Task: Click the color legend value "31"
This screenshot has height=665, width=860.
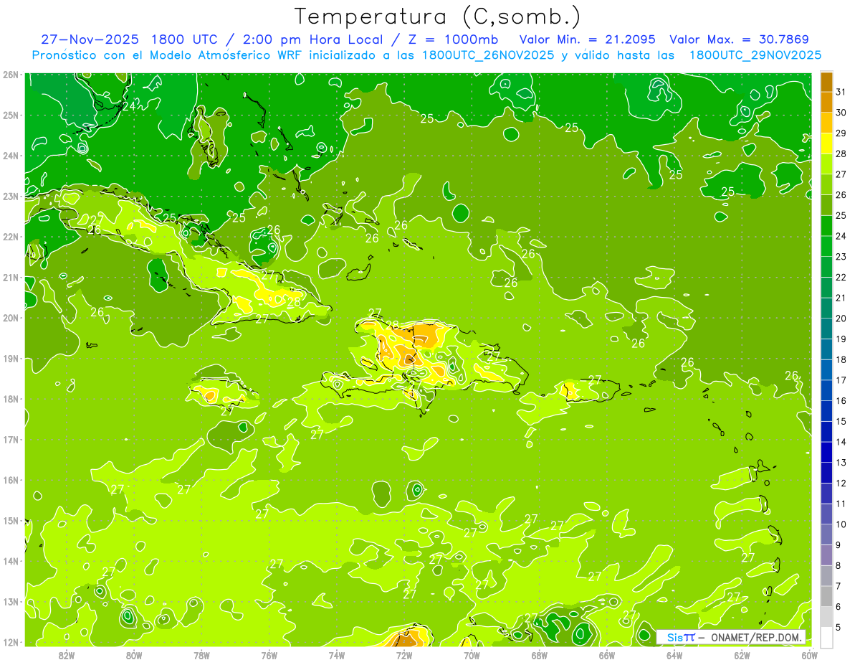Action: pos(841,92)
